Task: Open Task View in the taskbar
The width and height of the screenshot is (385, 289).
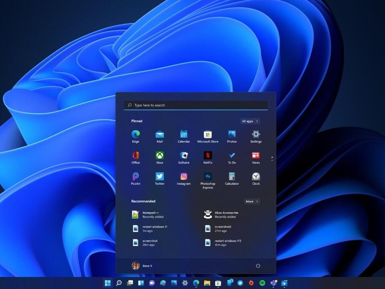Action: click(130, 283)
